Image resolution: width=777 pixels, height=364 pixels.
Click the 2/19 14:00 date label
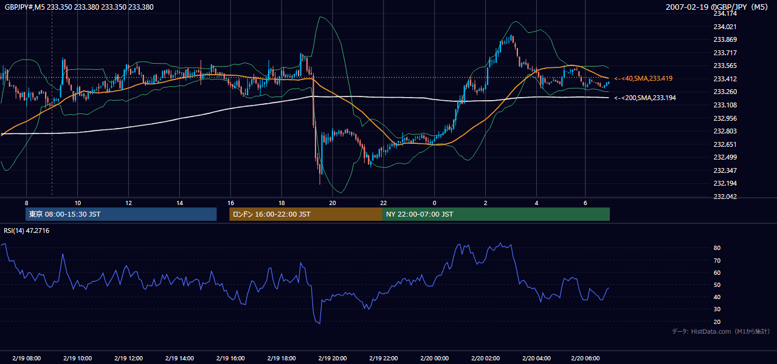pos(179,359)
